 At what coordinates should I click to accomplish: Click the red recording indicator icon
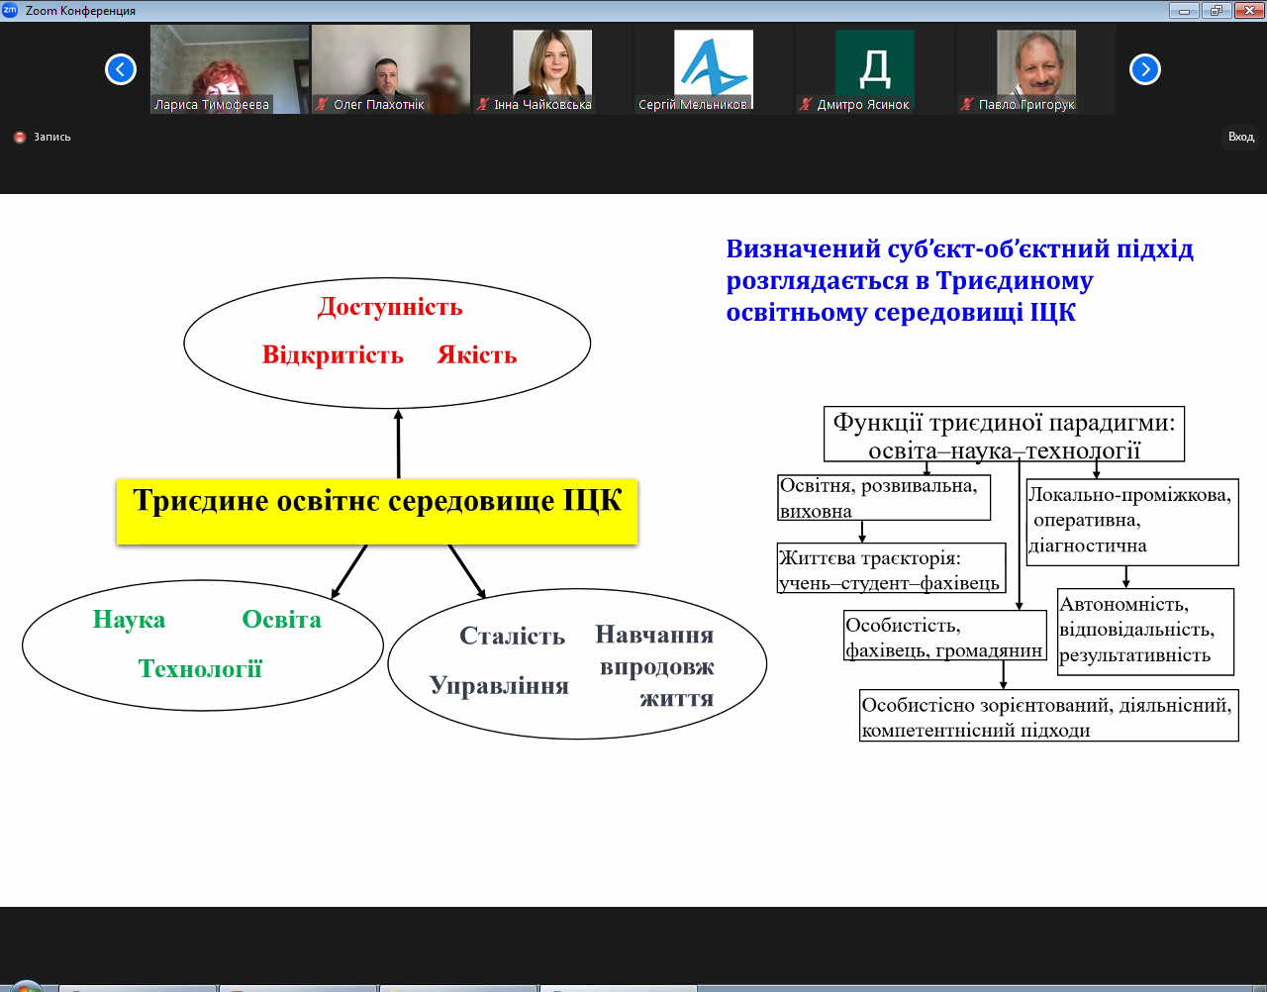pyautogui.click(x=20, y=138)
